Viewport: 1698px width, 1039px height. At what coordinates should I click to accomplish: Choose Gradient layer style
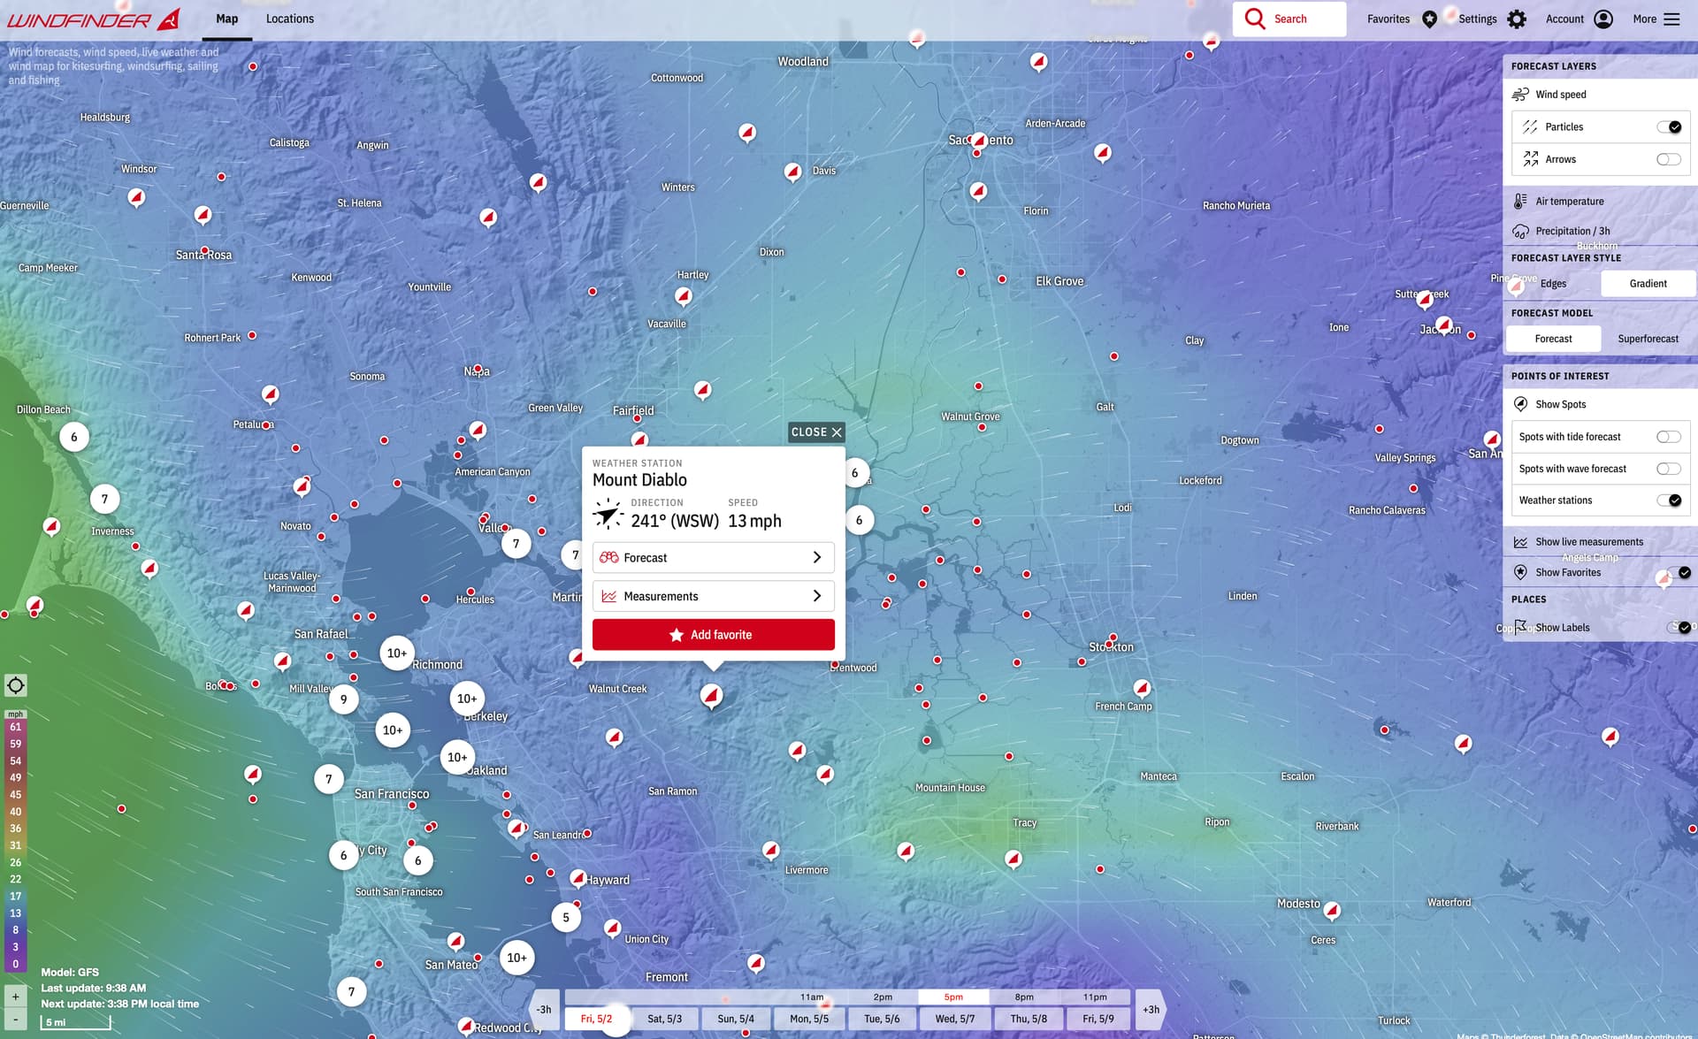click(x=1648, y=284)
